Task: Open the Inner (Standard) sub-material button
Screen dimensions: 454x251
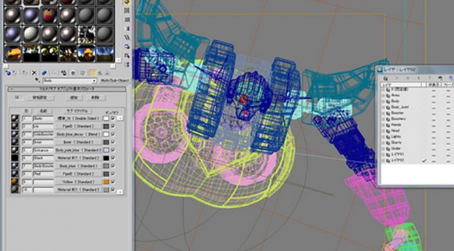Action: click(x=78, y=142)
